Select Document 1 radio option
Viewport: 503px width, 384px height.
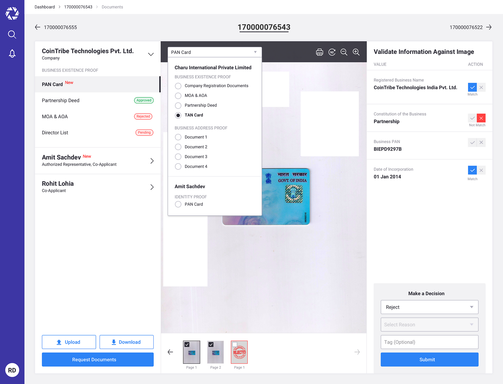(x=178, y=137)
